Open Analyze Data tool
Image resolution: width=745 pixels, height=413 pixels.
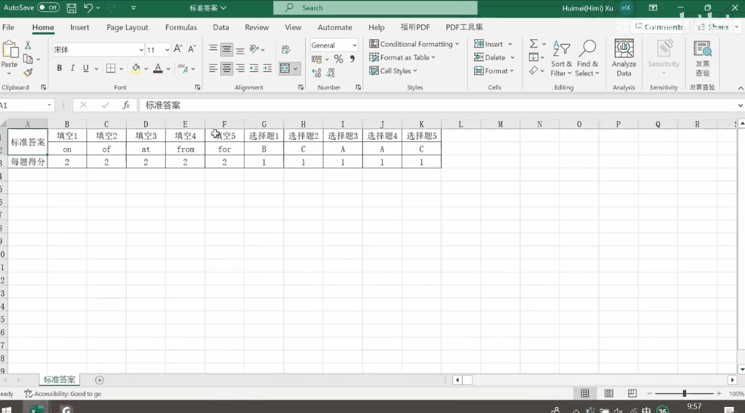click(x=623, y=58)
